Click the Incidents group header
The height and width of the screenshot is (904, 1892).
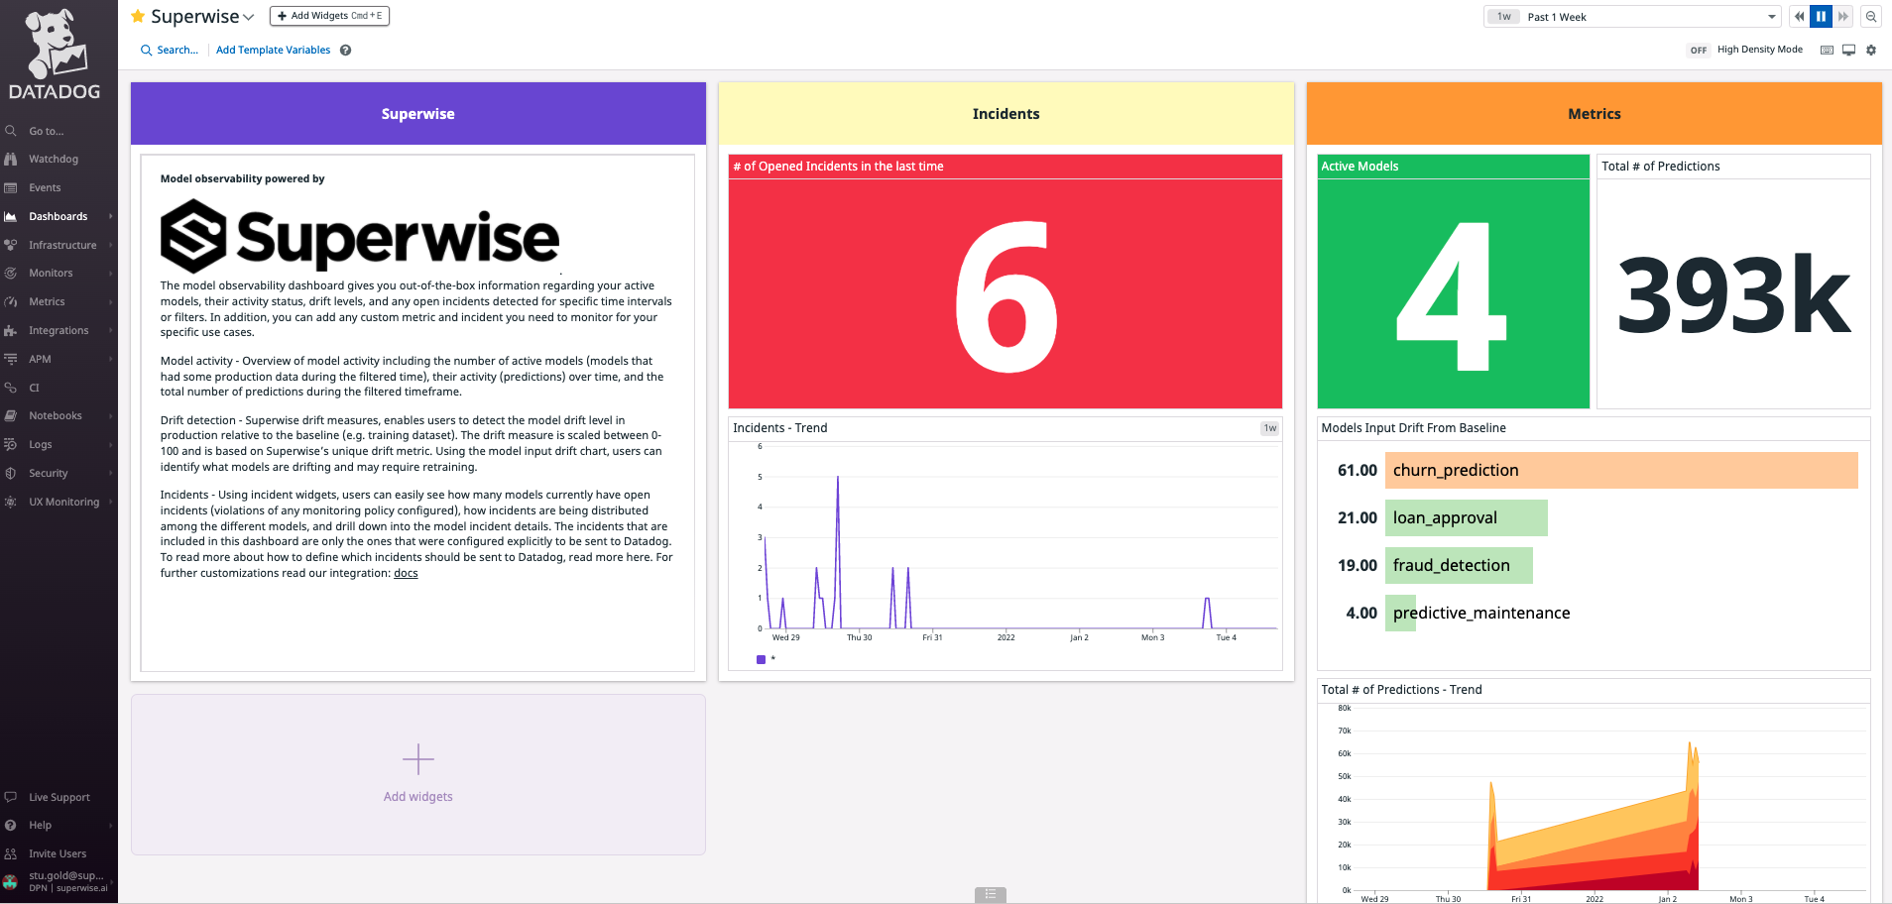pyautogui.click(x=1005, y=114)
